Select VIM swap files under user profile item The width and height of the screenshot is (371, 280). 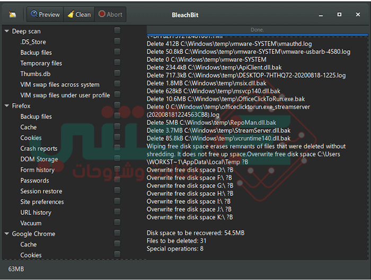pyautogui.click(x=65, y=95)
